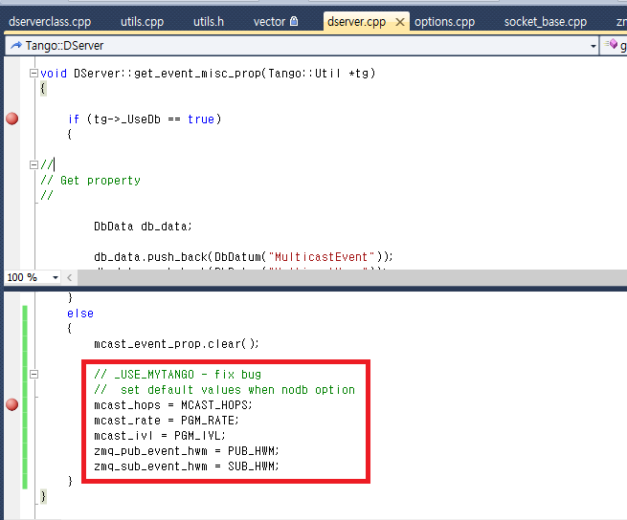Collapse the get_event_misc_prop function block
This screenshot has height=520, width=627.
point(34,73)
